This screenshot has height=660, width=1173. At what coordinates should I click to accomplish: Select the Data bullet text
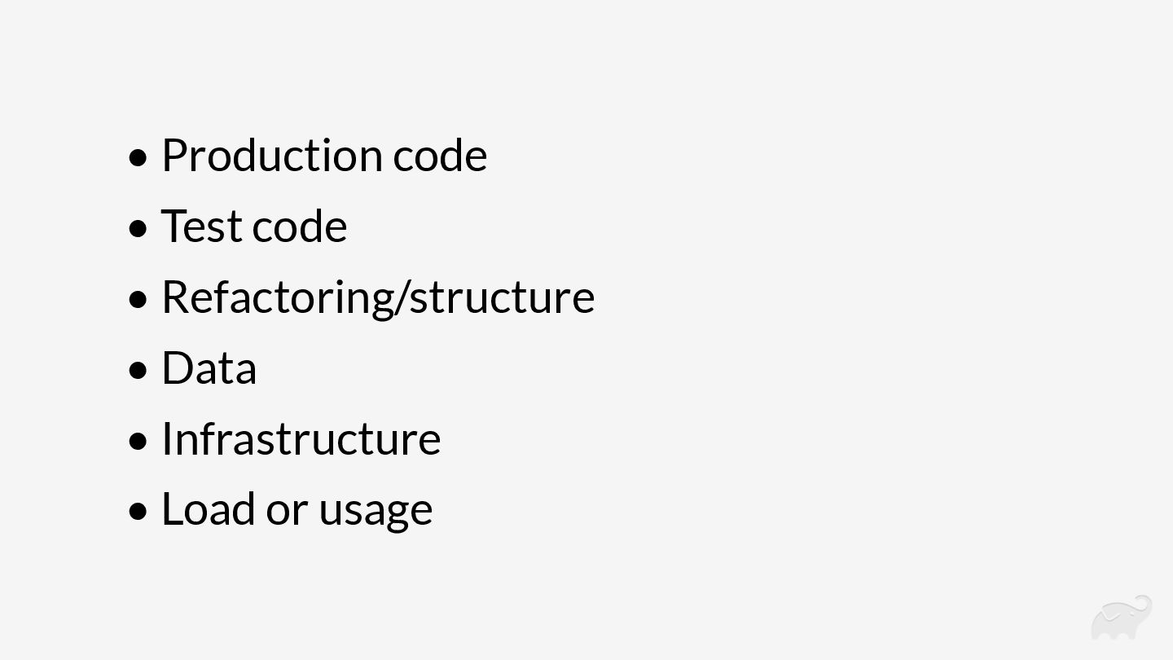pos(209,367)
